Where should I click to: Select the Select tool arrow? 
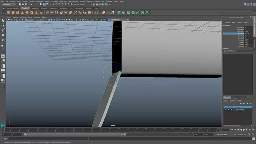click(3, 20)
